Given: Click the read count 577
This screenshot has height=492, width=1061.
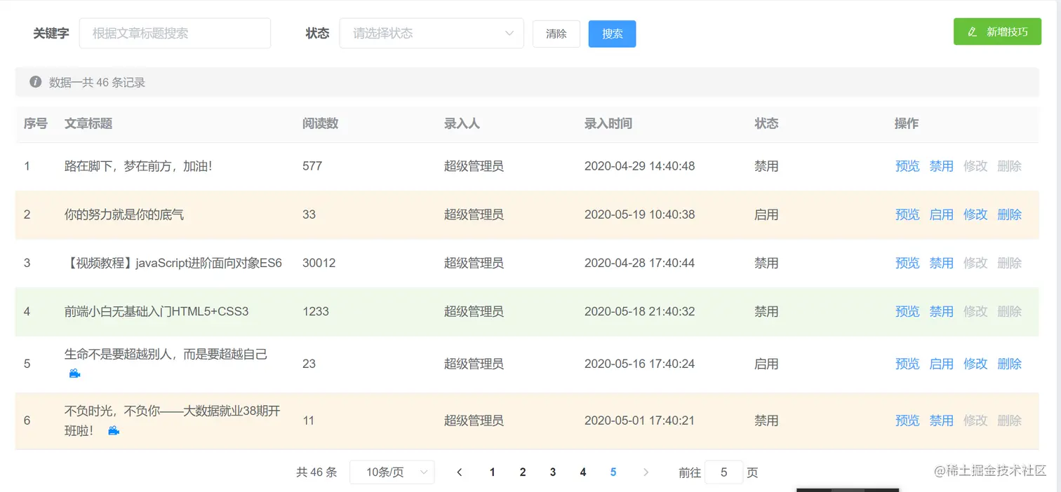Looking at the screenshot, I should click(x=312, y=166).
